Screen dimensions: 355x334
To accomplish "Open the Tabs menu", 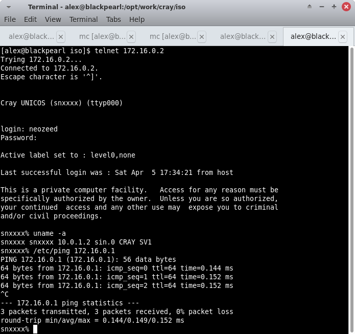I will click(x=113, y=19).
